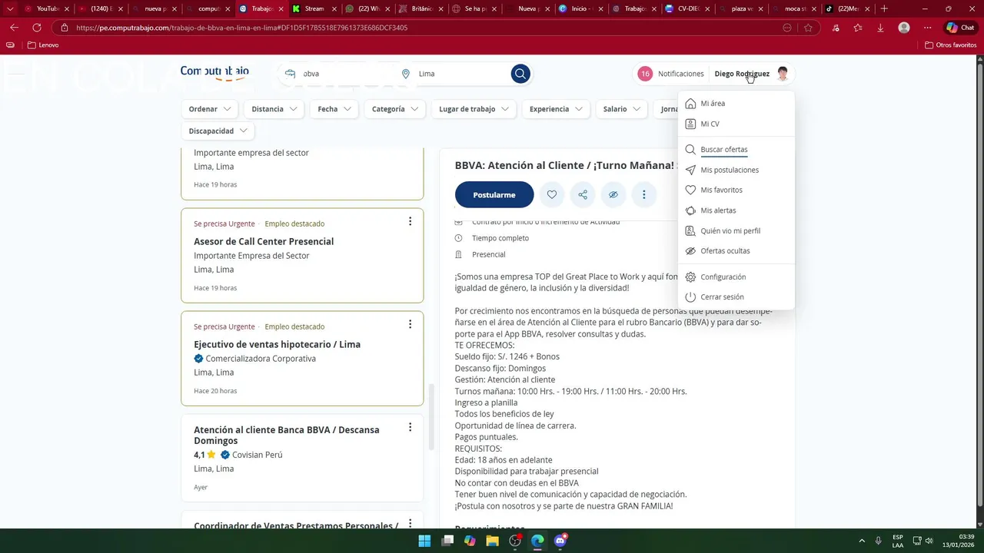The width and height of the screenshot is (984, 553).
Task: Click Covisian Perú company name
Action: click(258, 455)
